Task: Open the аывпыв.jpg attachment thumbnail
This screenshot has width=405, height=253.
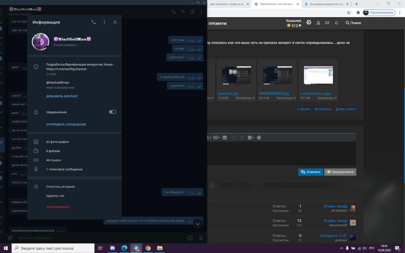Action: coord(236,76)
